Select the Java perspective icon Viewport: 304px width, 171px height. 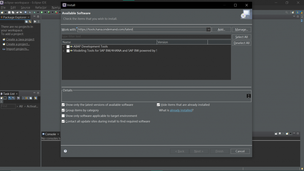coord(298,12)
